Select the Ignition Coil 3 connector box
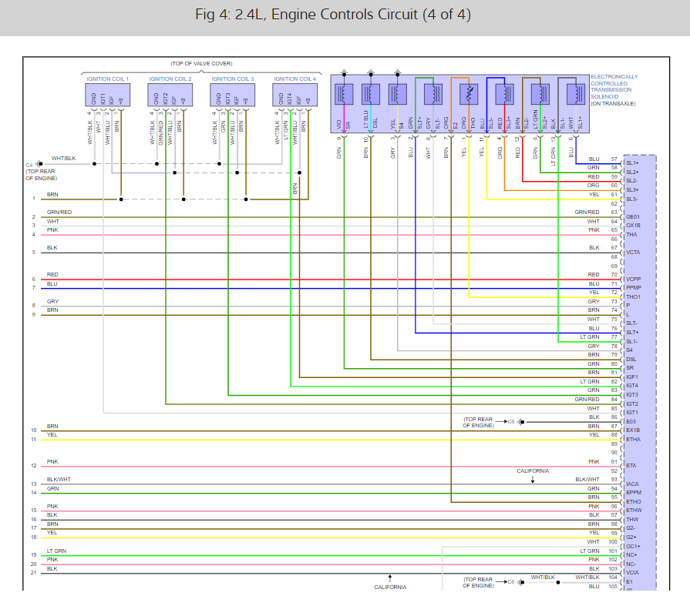690x606 pixels. click(x=232, y=95)
